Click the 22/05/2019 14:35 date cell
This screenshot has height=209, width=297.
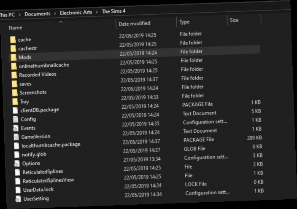coord(140,124)
